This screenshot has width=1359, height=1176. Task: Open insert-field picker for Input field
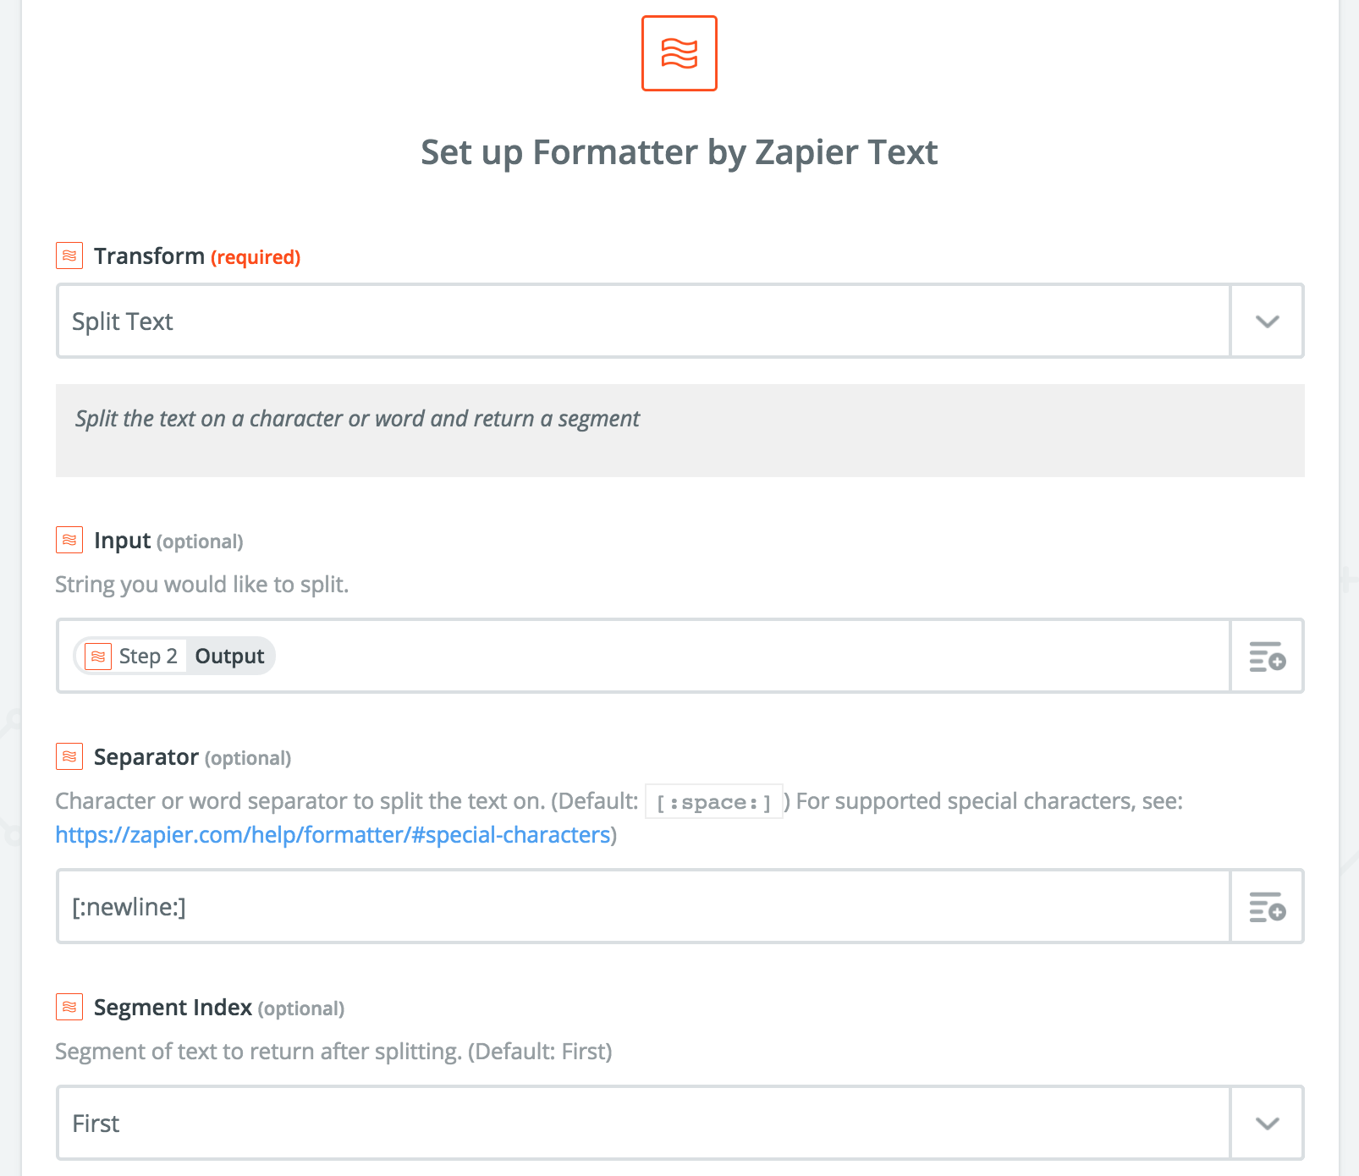pyautogui.click(x=1267, y=657)
